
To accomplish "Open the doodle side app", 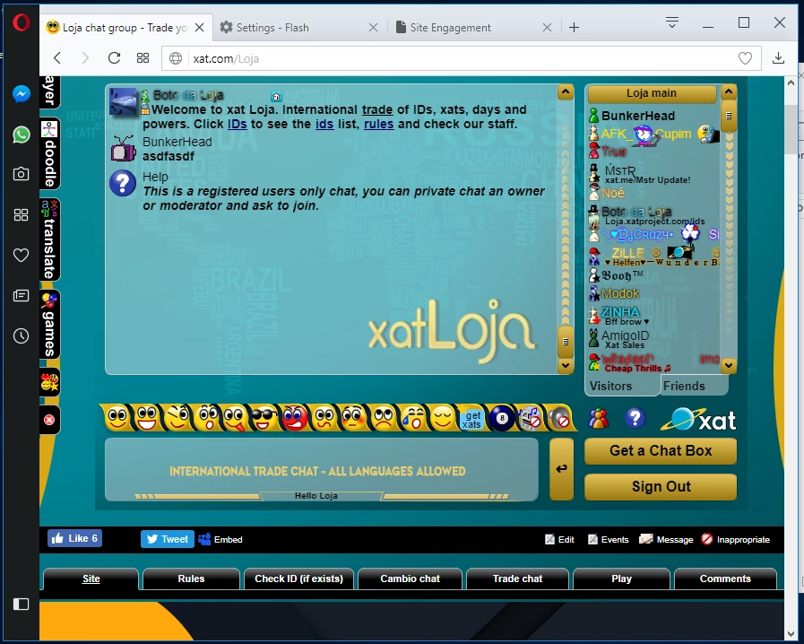I will point(49,153).
